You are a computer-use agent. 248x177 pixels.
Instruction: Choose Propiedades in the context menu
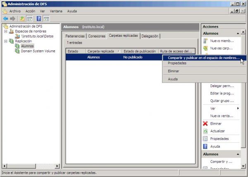pyautogui.click(x=177, y=63)
